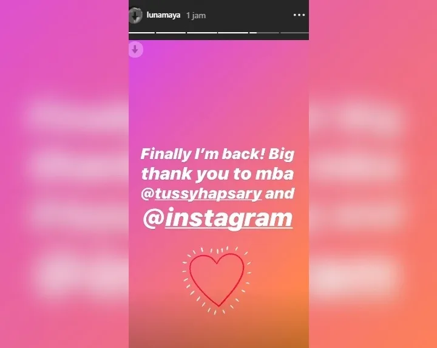The width and height of the screenshot is (437, 348).
Task: Go to previous story via left blurred panel
Action: 64,174
